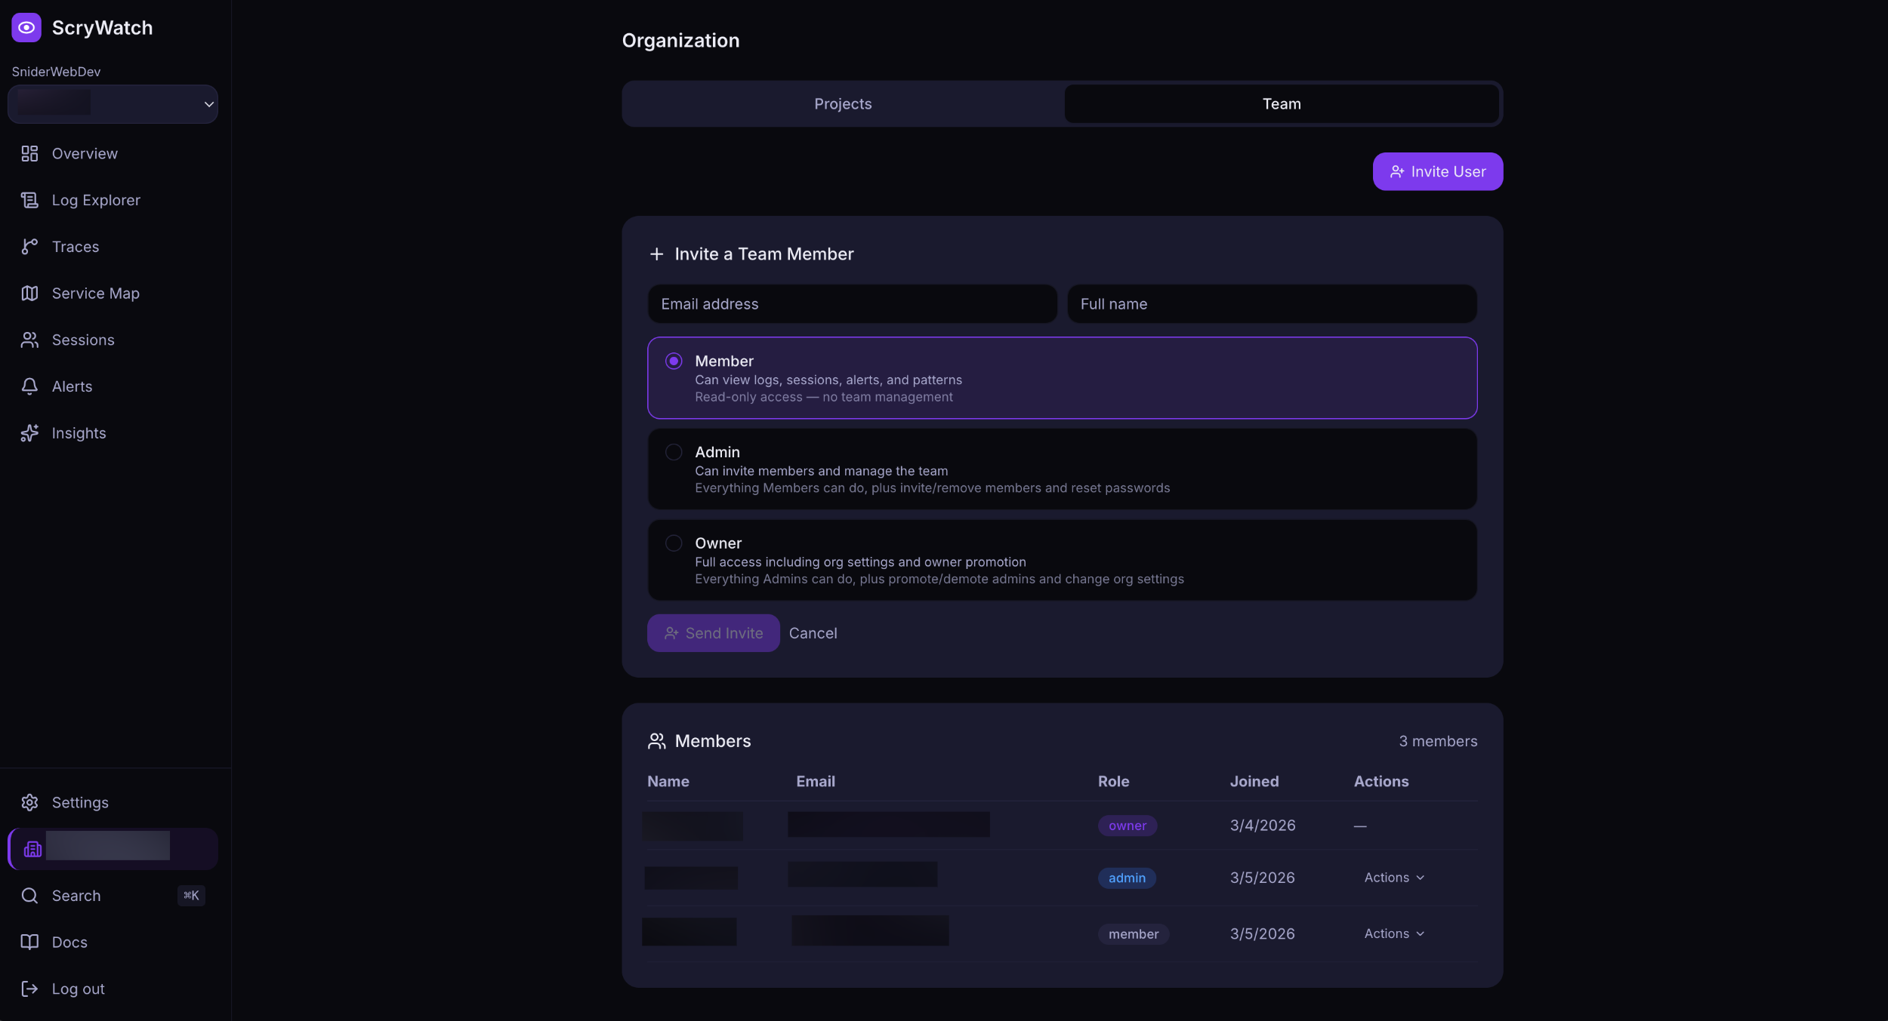Expand the organization switcher chevron
Viewport: 1888px width, 1021px height.
coord(208,104)
